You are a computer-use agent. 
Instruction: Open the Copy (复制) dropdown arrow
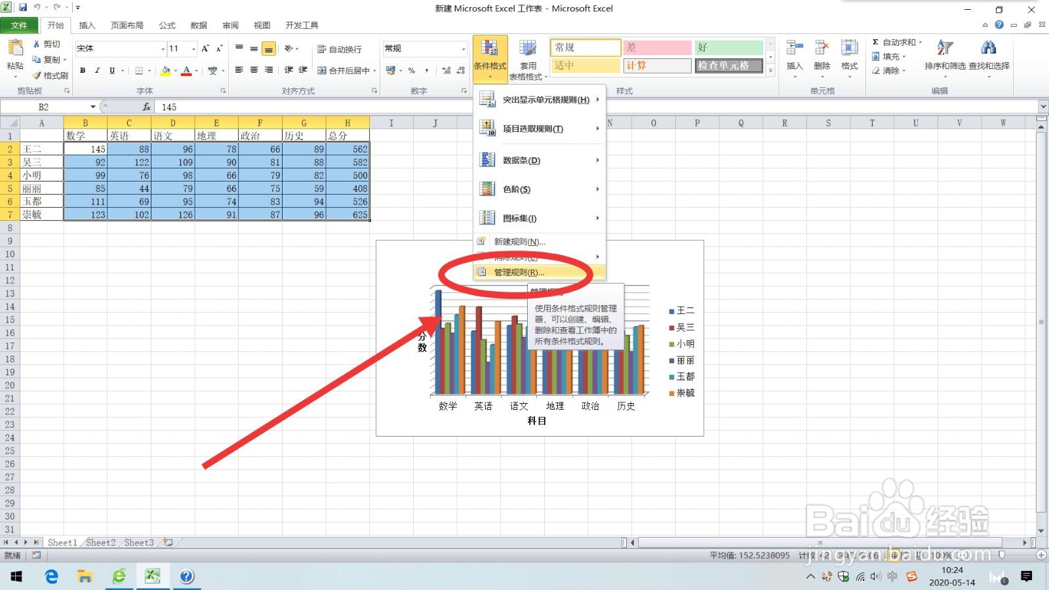(x=65, y=60)
